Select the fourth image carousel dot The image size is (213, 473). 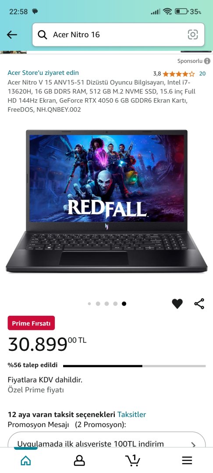[x=115, y=304]
